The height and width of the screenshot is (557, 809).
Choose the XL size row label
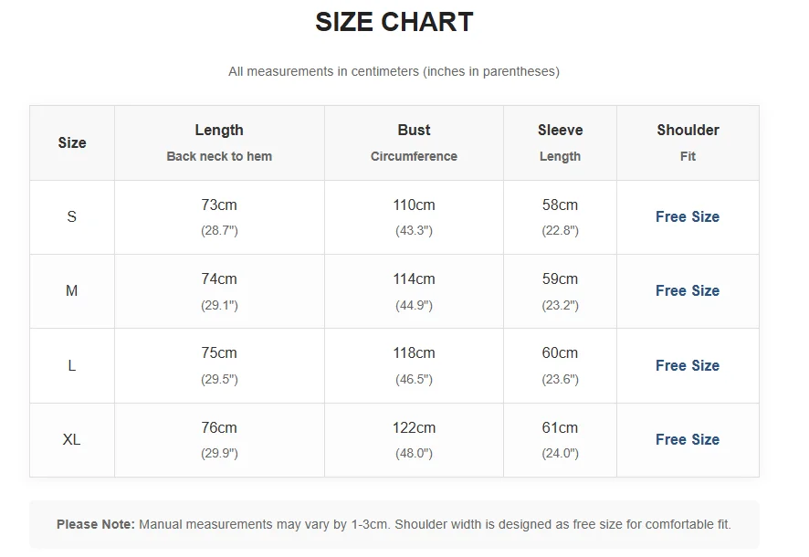(72, 440)
